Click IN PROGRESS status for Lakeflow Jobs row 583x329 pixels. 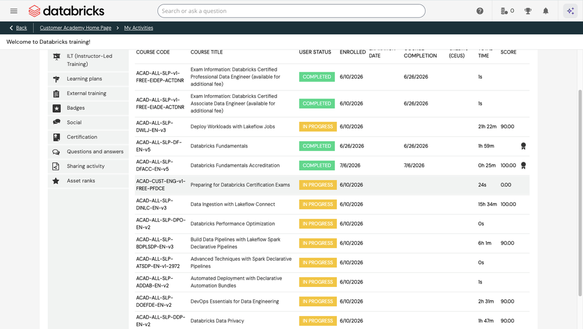318,127
